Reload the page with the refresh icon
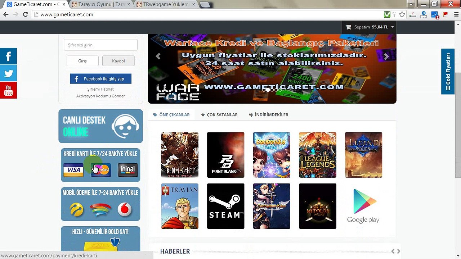Image resolution: width=461 pixels, height=259 pixels. (x=25, y=14)
